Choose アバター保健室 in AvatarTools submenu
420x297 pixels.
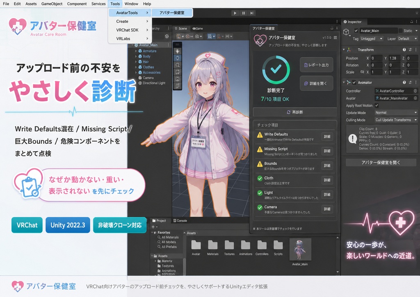tap(172, 13)
